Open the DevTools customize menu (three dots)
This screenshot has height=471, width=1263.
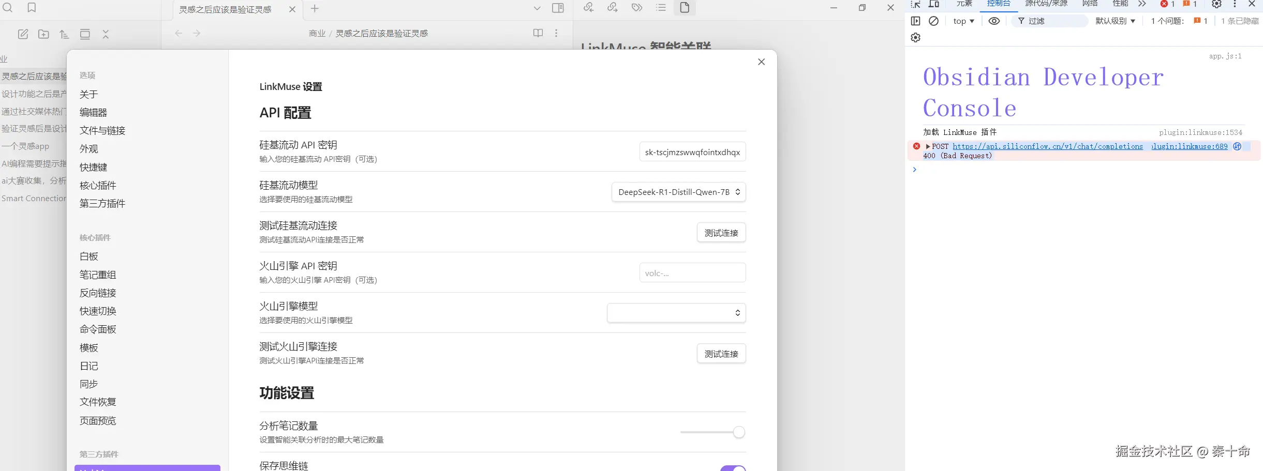(1235, 4)
